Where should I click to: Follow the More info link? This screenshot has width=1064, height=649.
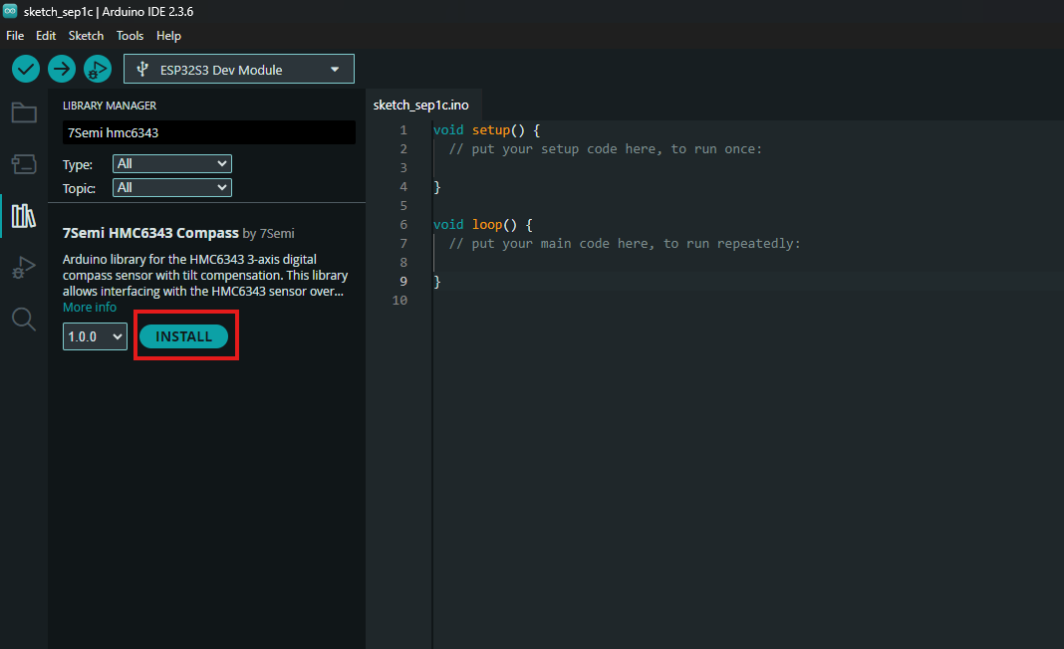[x=90, y=308]
